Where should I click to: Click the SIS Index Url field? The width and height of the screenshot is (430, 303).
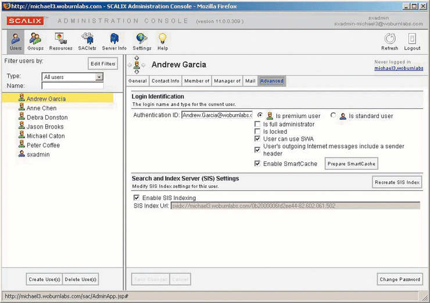295,206
